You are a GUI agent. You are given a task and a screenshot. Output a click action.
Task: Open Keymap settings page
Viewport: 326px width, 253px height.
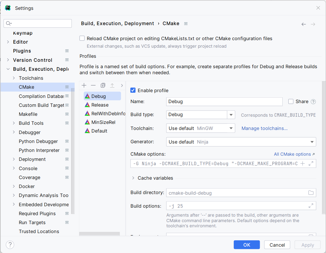[23, 33]
